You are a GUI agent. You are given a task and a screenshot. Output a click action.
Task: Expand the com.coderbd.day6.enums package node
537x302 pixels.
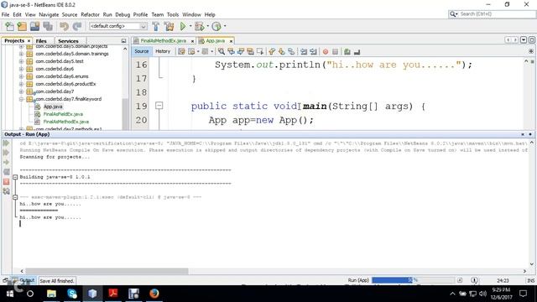pyautogui.click(x=21, y=76)
